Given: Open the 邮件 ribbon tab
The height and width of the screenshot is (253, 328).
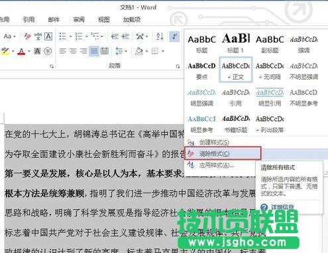Looking at the screenshot, I should (54, 19).
